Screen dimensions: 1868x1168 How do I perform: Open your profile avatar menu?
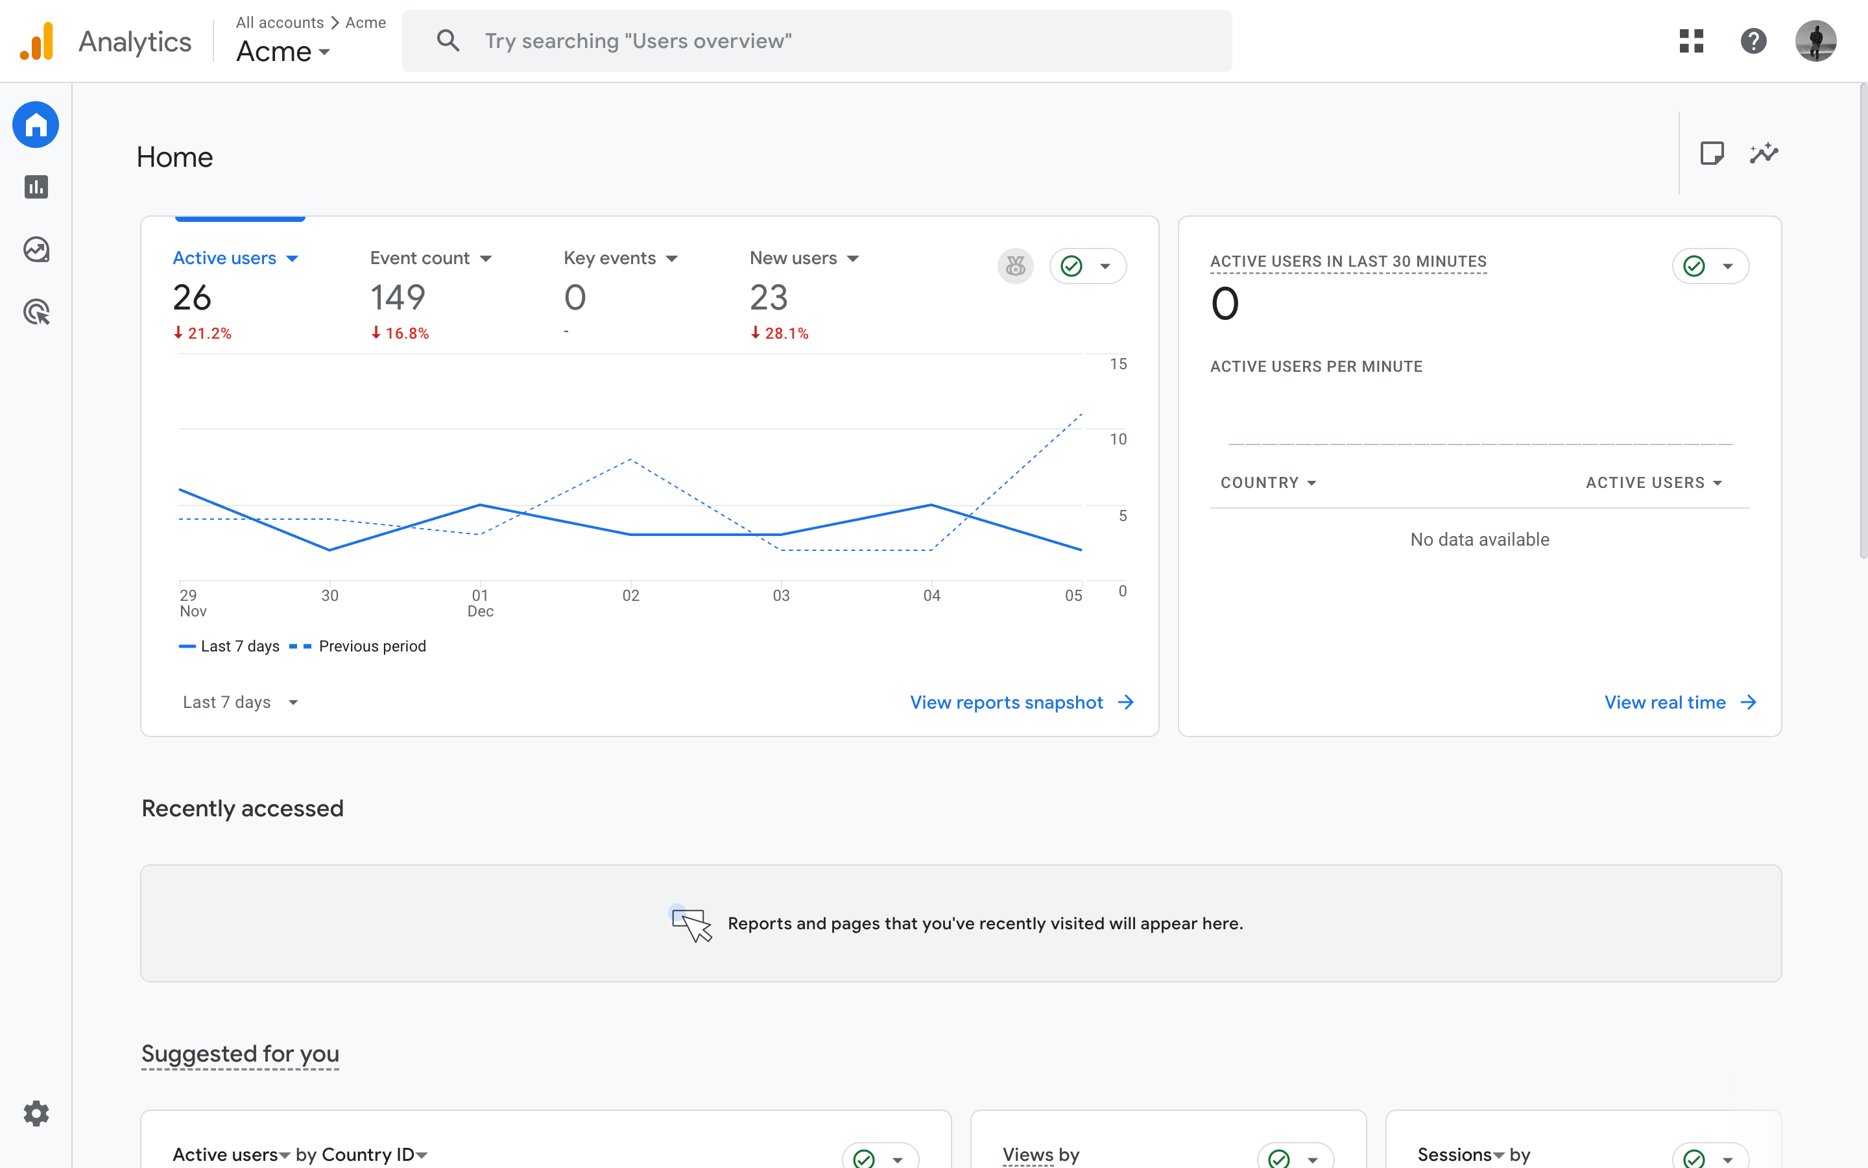pyautogui.click(x=1817, y=41)
